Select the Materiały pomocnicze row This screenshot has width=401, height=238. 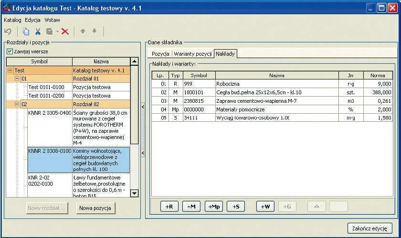tap(272, 109)
